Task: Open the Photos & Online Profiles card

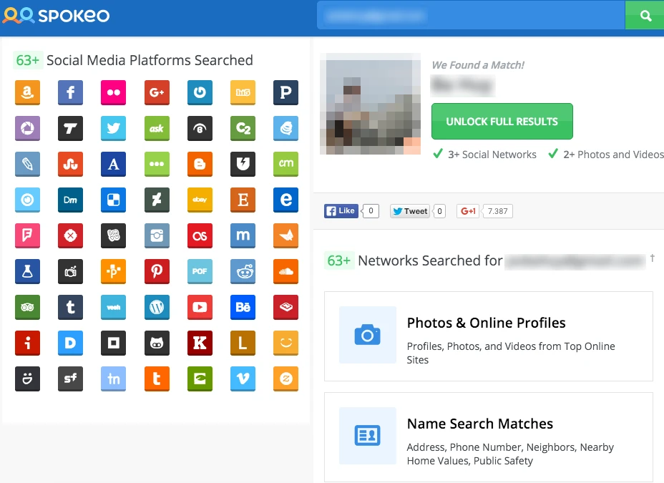Action: (x=488, y=336)
